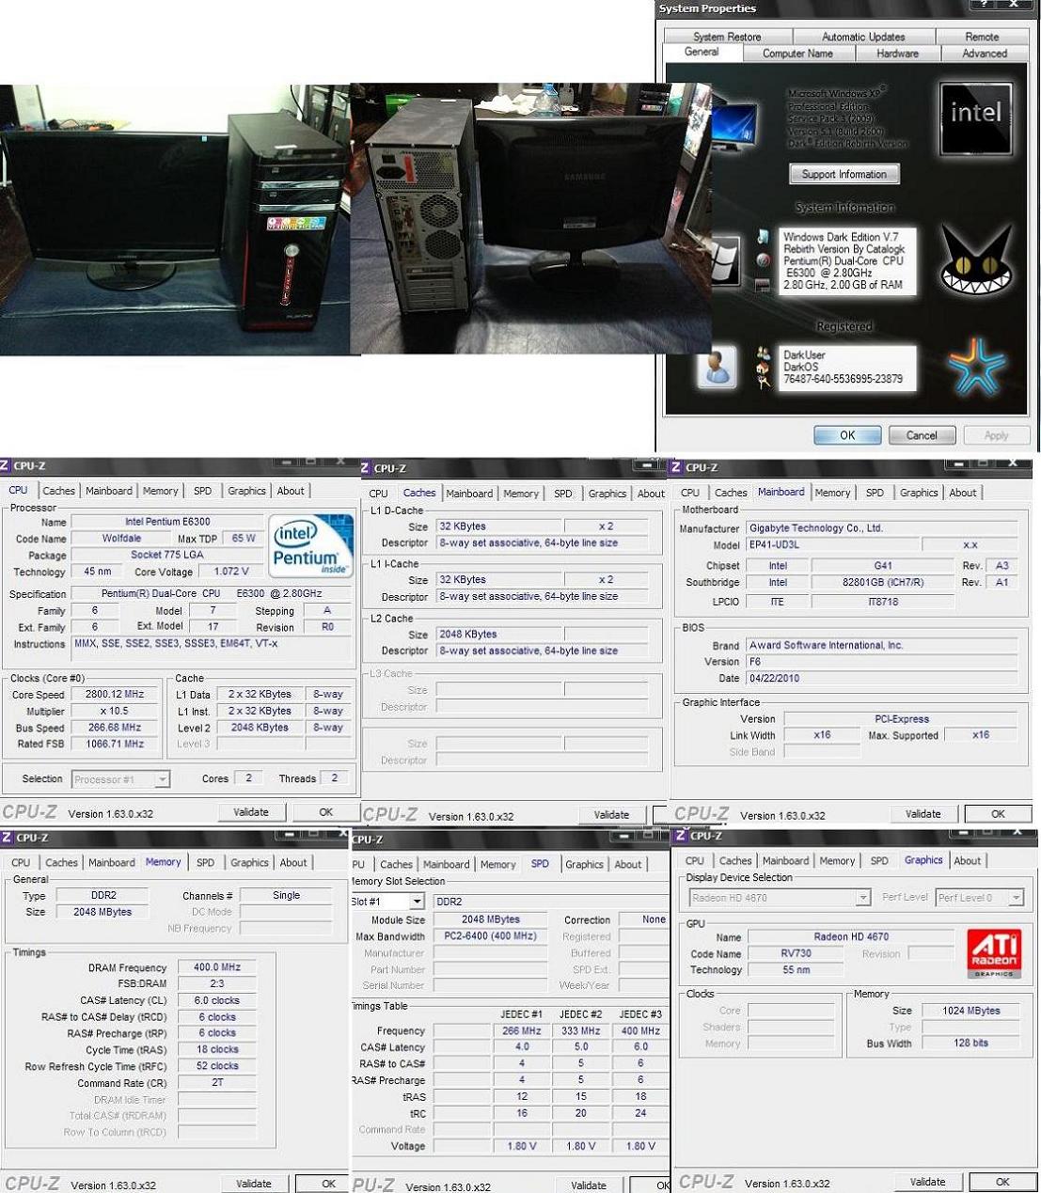Open the Processor #1 selection dropdown
Screen dimensions: 1041x1193
tap(163, 779)
